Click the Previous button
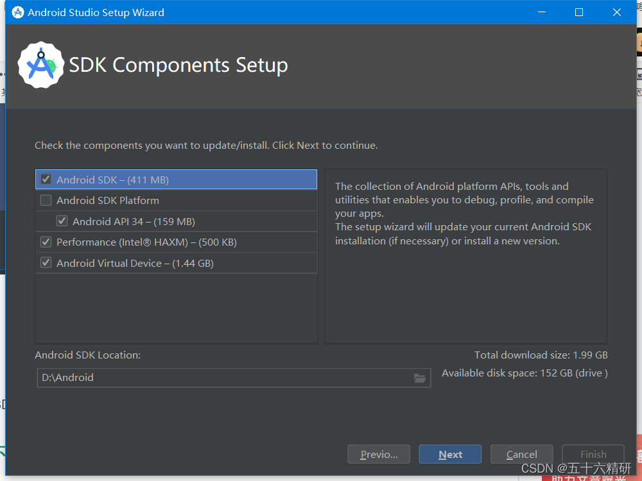642x481 pixels. coord(379,455)
